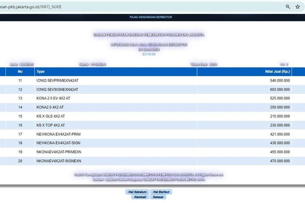
Task: Click the Nilai Jual (Rp.) column header
Action: point(278,72)
